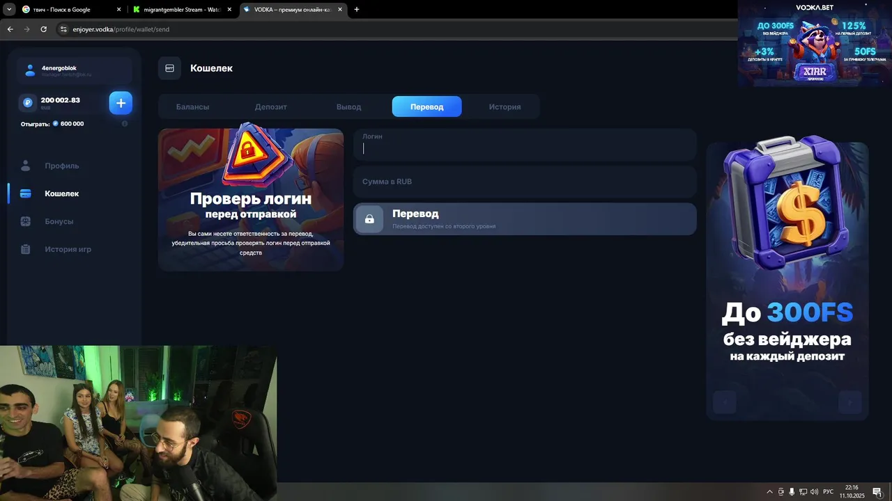Image resolution: width=892 pixels, height=501 pixels.
Task: Open the 'До 300FS' promo banner
Action: 787,281
